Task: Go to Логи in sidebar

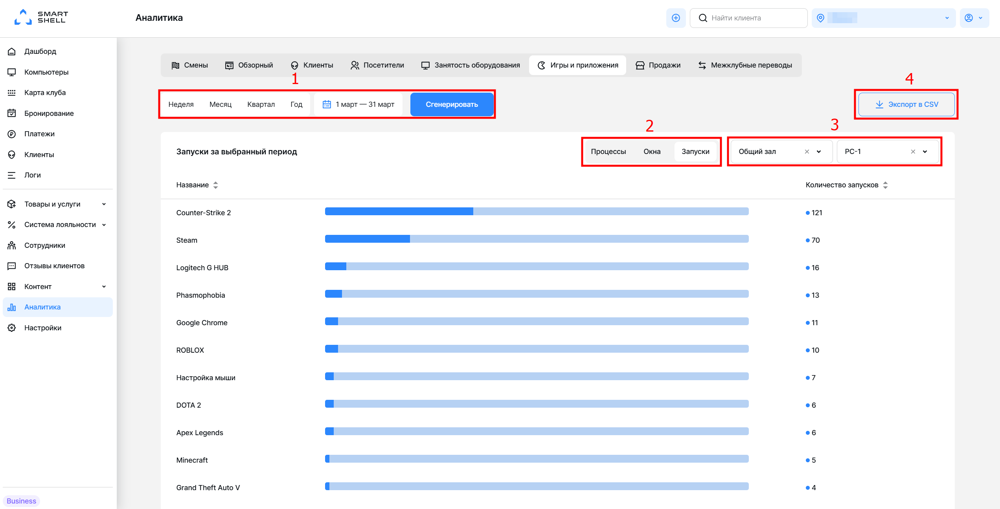Action: tap(58, 175)
